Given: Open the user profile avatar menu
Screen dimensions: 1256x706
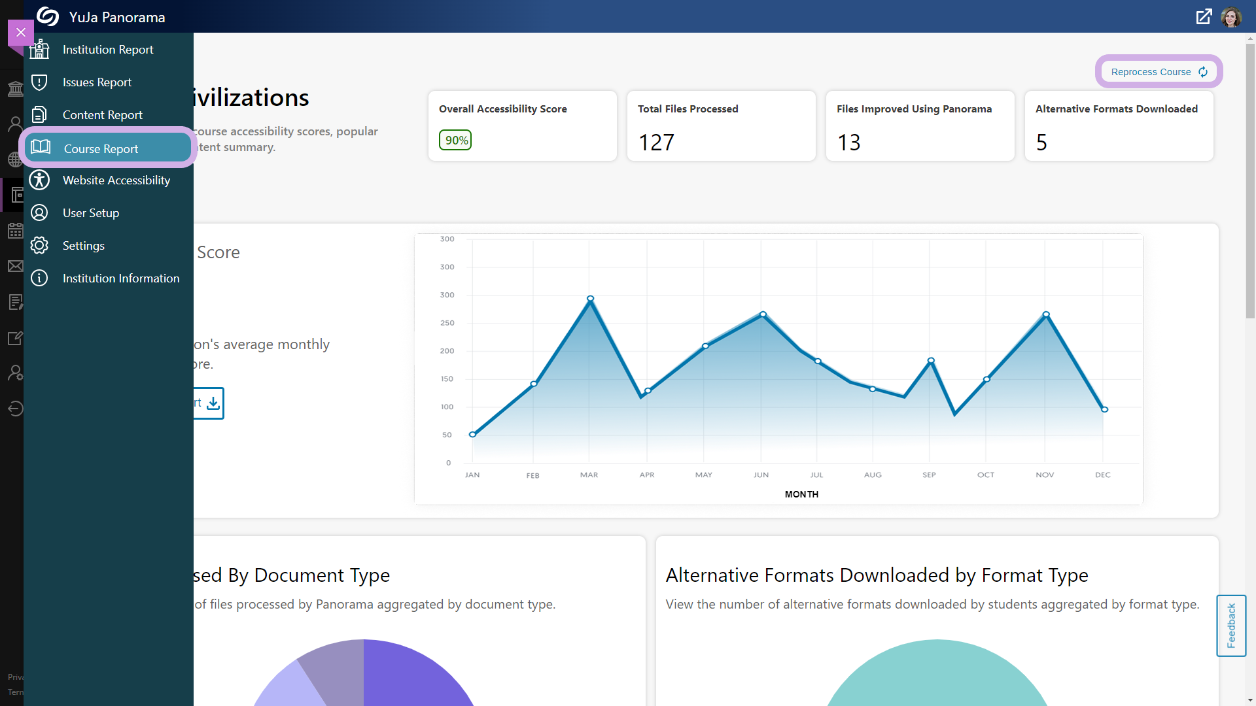Looking at the screenshot, I should pos(1231,16).
